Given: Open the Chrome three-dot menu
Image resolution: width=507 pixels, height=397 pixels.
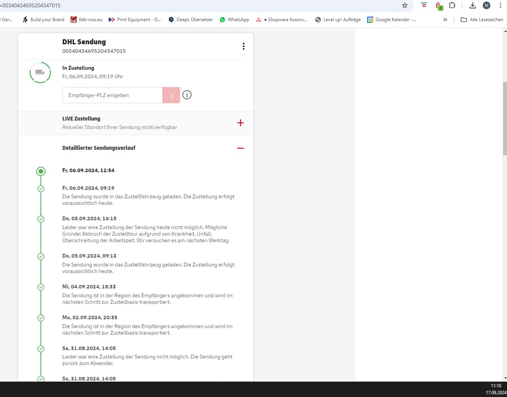Looking at the screenshot, I should (500, 5).
